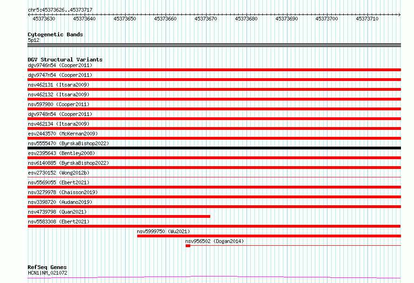The image size is (414, 283).
Task: Click the dgv9747n54 (Cooper2011) variant label
Action: (60, 75)
